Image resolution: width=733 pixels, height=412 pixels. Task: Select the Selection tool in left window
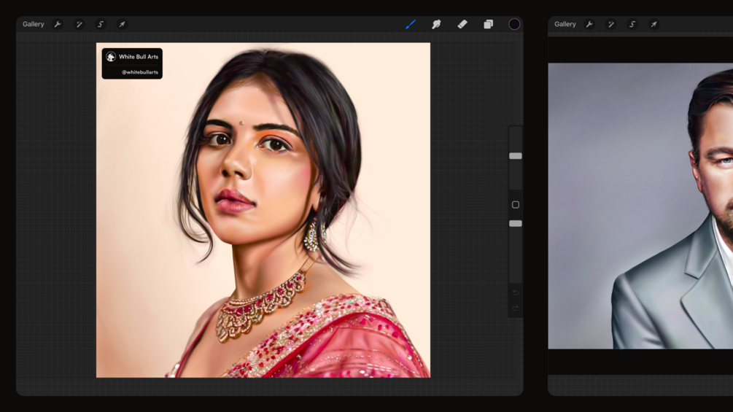coord(101,24)
